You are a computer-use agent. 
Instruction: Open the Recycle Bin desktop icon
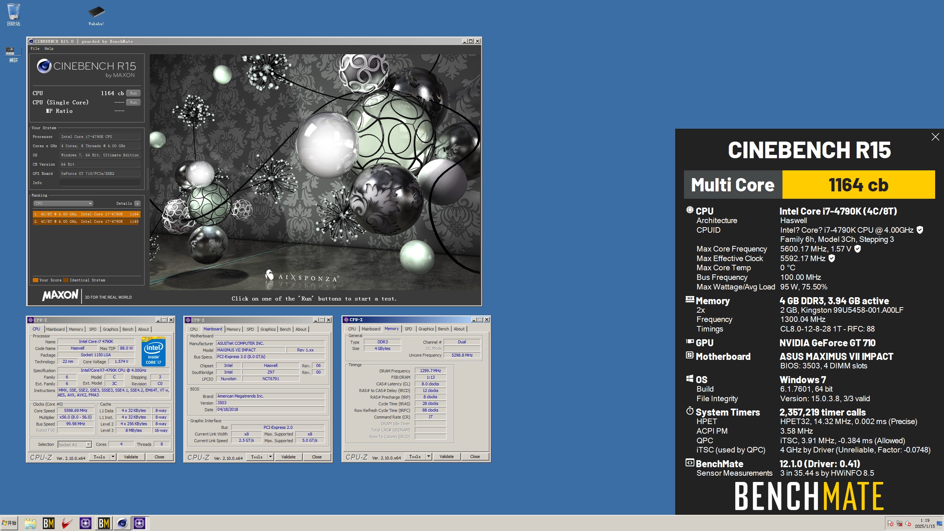(14, 14)
